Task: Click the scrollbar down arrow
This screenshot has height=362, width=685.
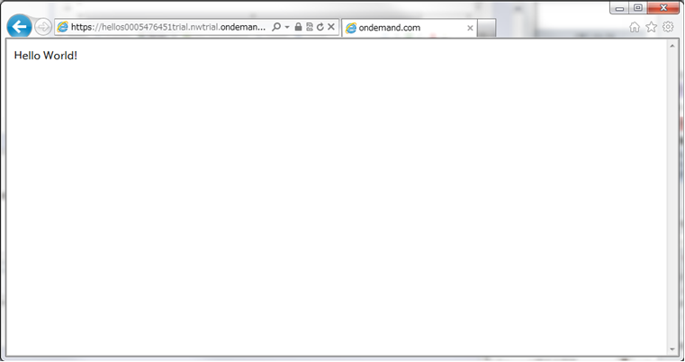Action: click(x=672, y=349)
